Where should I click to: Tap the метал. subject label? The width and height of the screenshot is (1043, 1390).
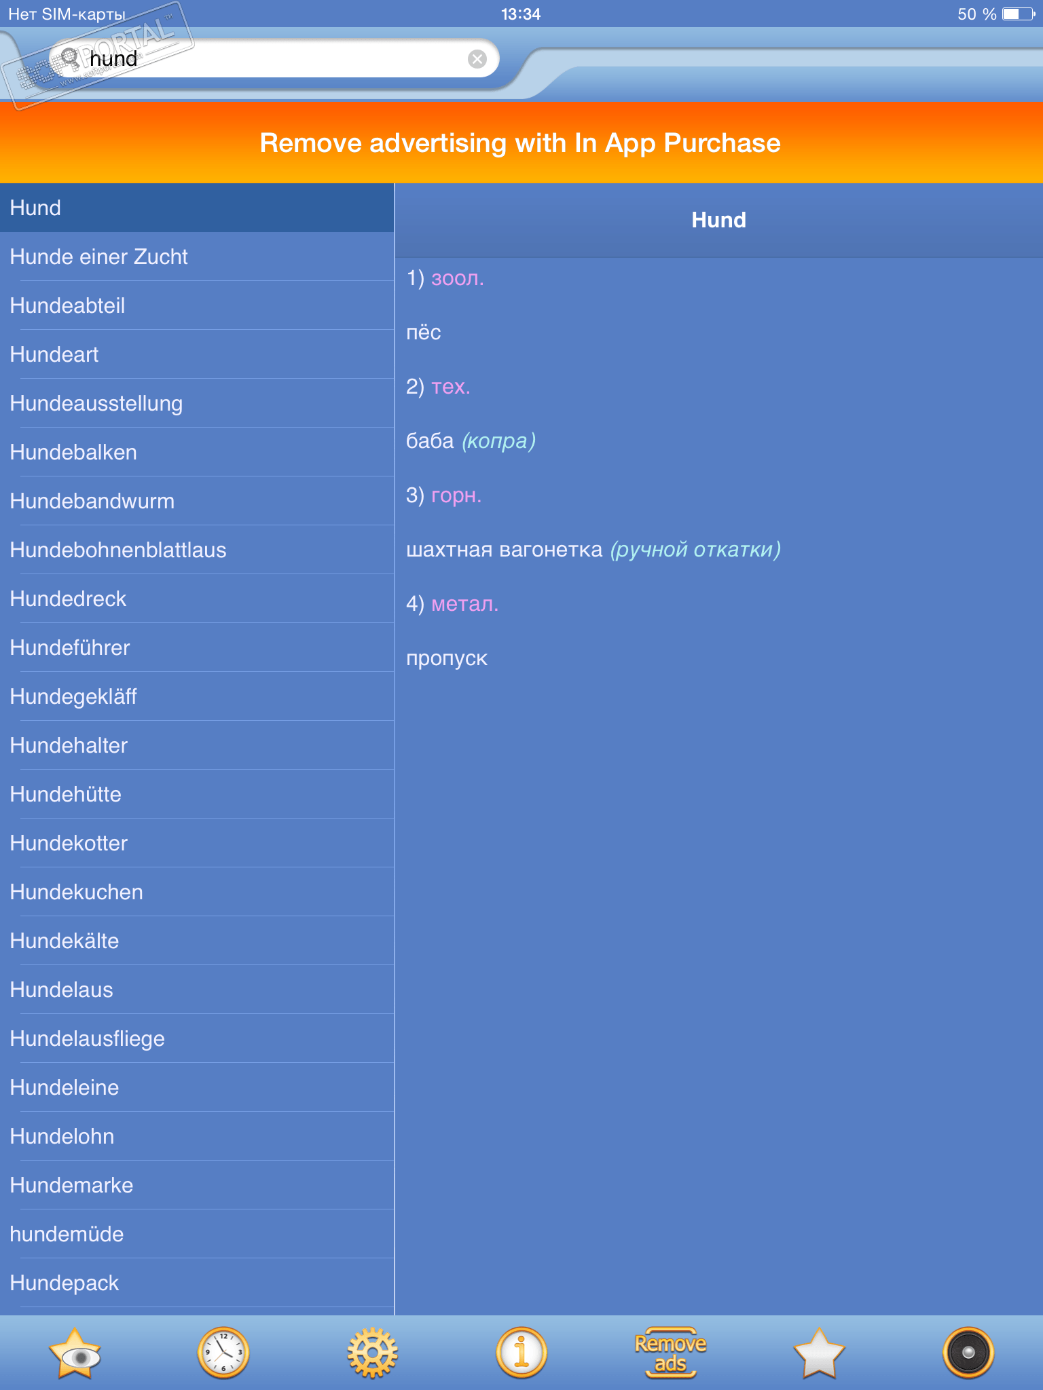pyautogui.click(x=465, y=604)
